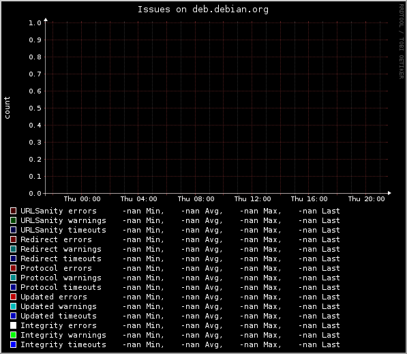
Task: Click the Integrity warnings bright green swatch
Action: [x=13, y=335]
